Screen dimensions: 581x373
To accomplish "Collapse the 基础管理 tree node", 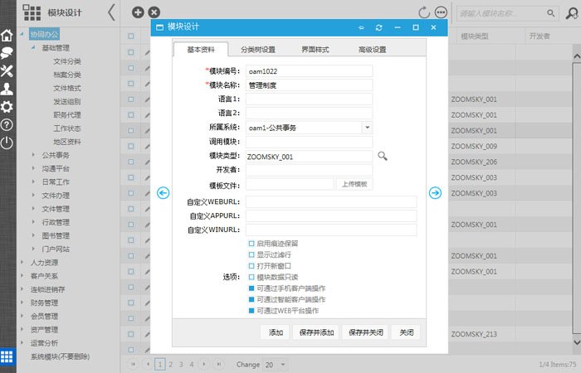I will coord(33,47).
